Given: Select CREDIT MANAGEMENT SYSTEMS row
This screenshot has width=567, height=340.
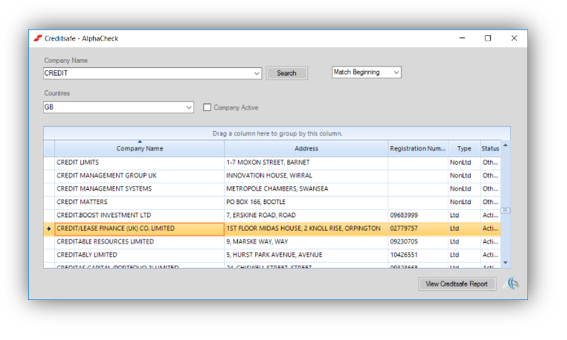Looking at the screenshot, I should 272,189.
